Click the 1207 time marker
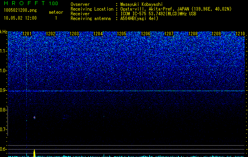This screenshot has width=248, height=157. coord(169,34)
